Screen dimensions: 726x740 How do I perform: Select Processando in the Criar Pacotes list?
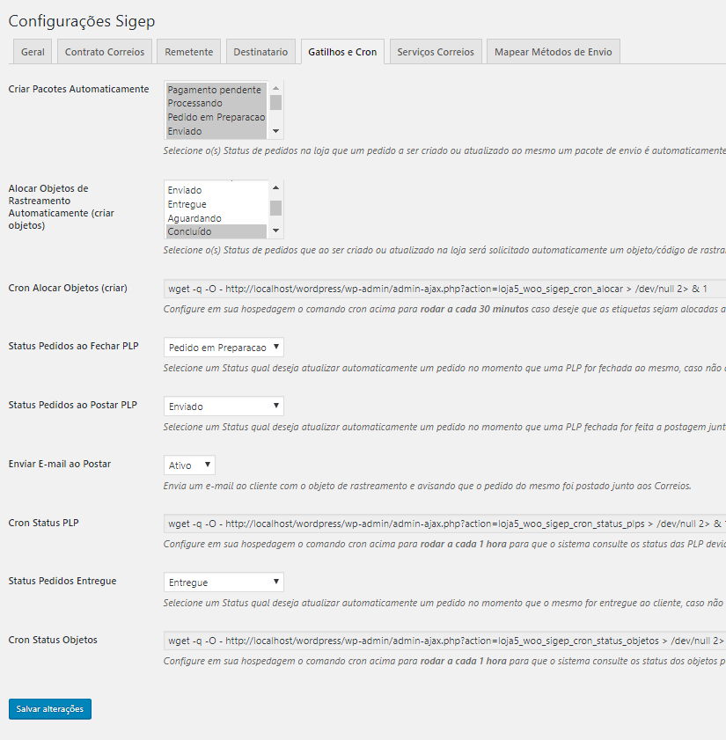[215, 103]
